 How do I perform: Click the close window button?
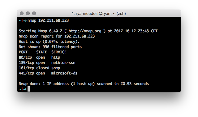(22, 13)
